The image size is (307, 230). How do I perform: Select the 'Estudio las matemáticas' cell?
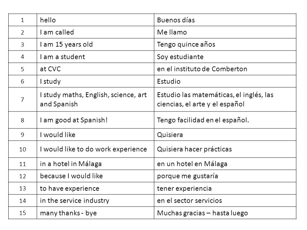[225, 99]
